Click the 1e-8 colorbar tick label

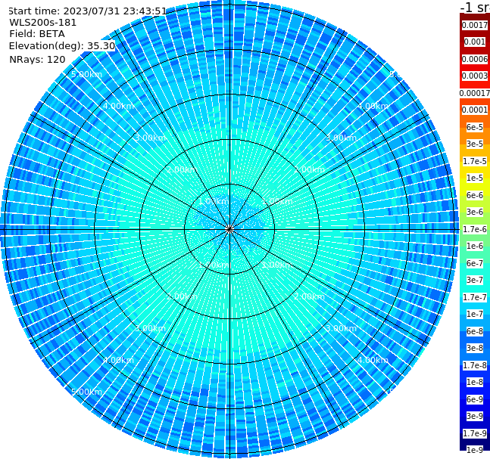(475, 382)
